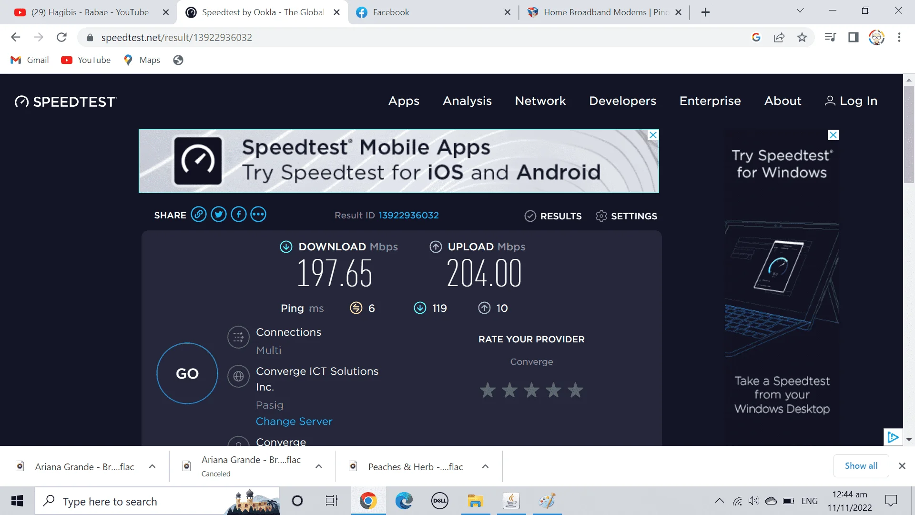
Task: Click the Google icon in address bar
Action: [x=756, y=37]
